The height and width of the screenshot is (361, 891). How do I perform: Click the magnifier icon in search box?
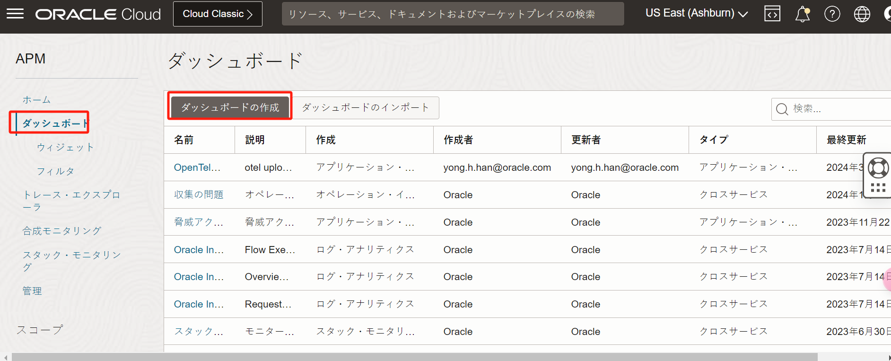pos(782,109)
